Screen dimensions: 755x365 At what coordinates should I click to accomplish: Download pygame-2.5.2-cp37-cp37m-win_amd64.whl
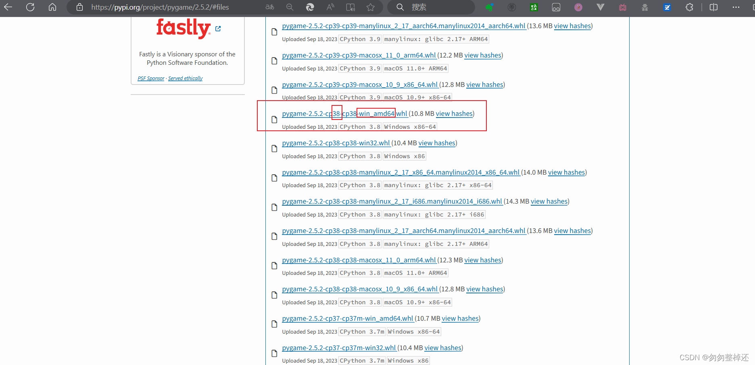(348, 318)
